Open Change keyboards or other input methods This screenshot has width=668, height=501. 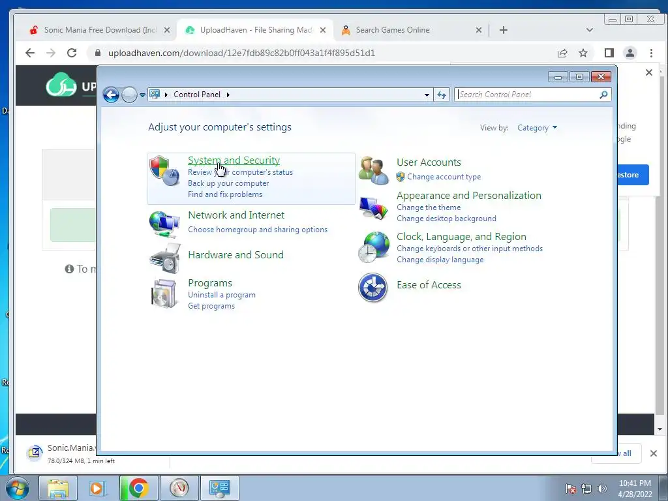tap(470, 249)
